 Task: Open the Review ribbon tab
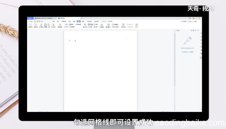point(74,21)
